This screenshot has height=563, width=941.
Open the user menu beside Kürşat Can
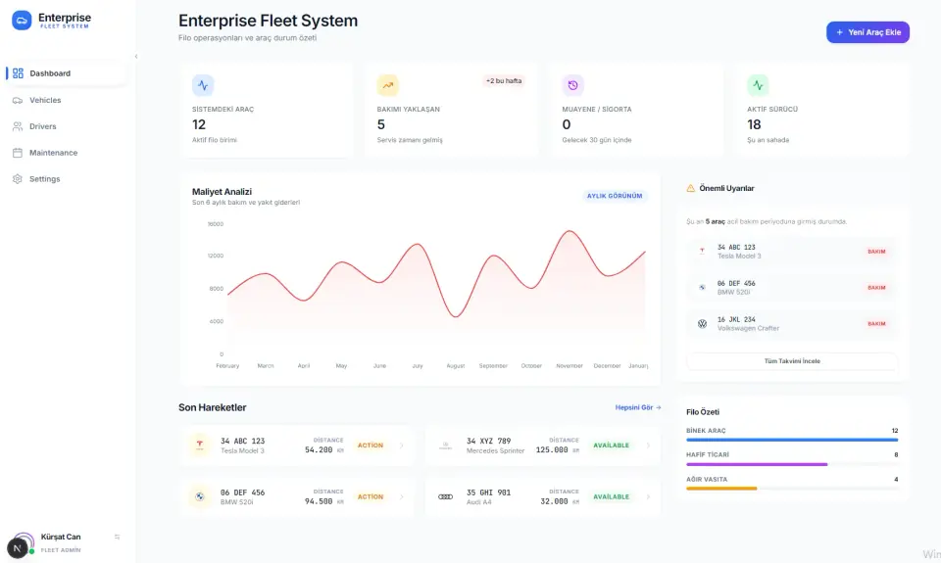point(117,538)
